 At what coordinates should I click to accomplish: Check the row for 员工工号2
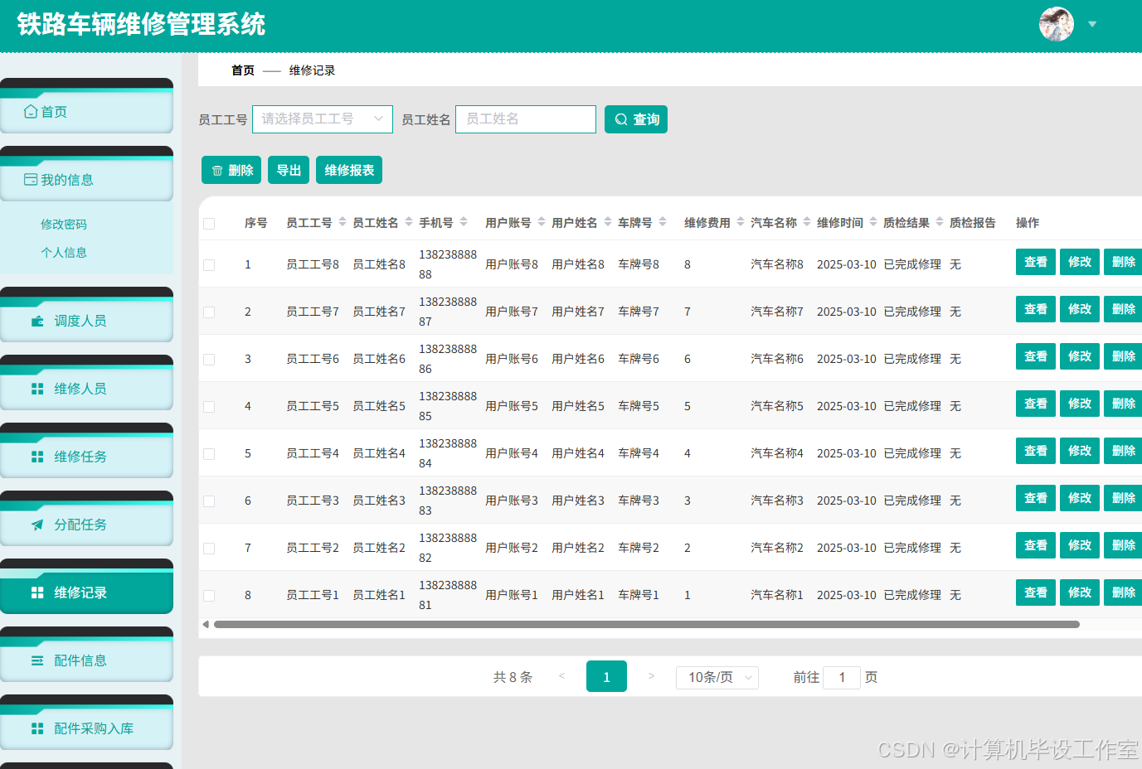click(x=209, y=549)
